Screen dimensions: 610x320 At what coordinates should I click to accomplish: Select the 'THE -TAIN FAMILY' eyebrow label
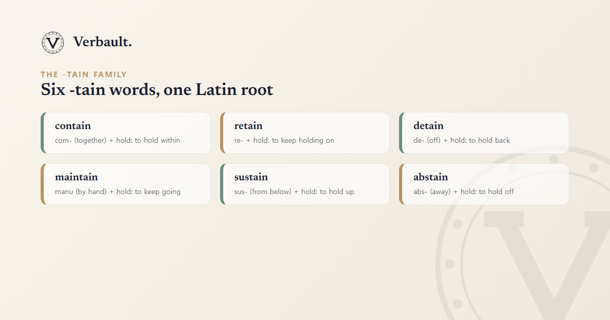[x=84, y=75]
